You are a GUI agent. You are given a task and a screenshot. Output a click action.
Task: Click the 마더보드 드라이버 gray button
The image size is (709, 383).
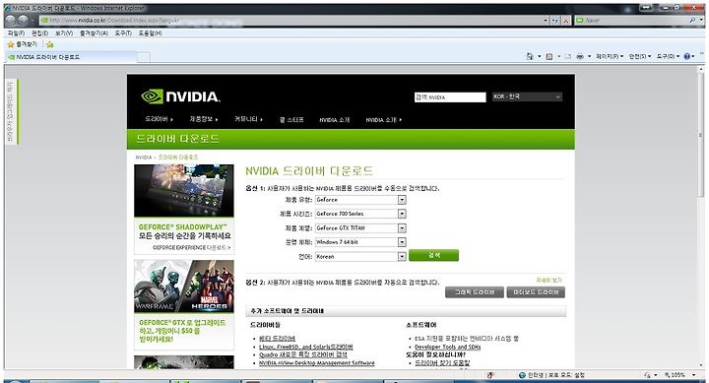[536, 292]
